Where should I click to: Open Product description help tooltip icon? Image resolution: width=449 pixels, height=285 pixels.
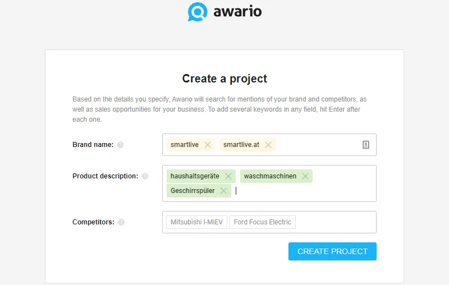145,176
